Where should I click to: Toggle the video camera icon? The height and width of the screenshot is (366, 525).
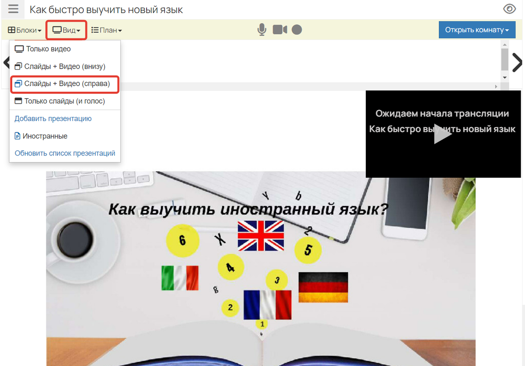point(280,30)
